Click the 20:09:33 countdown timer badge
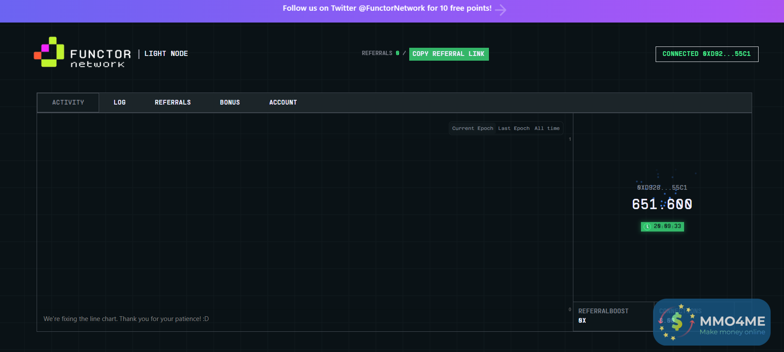The height and width of the screenshot is (352, 784). point(663,226)
